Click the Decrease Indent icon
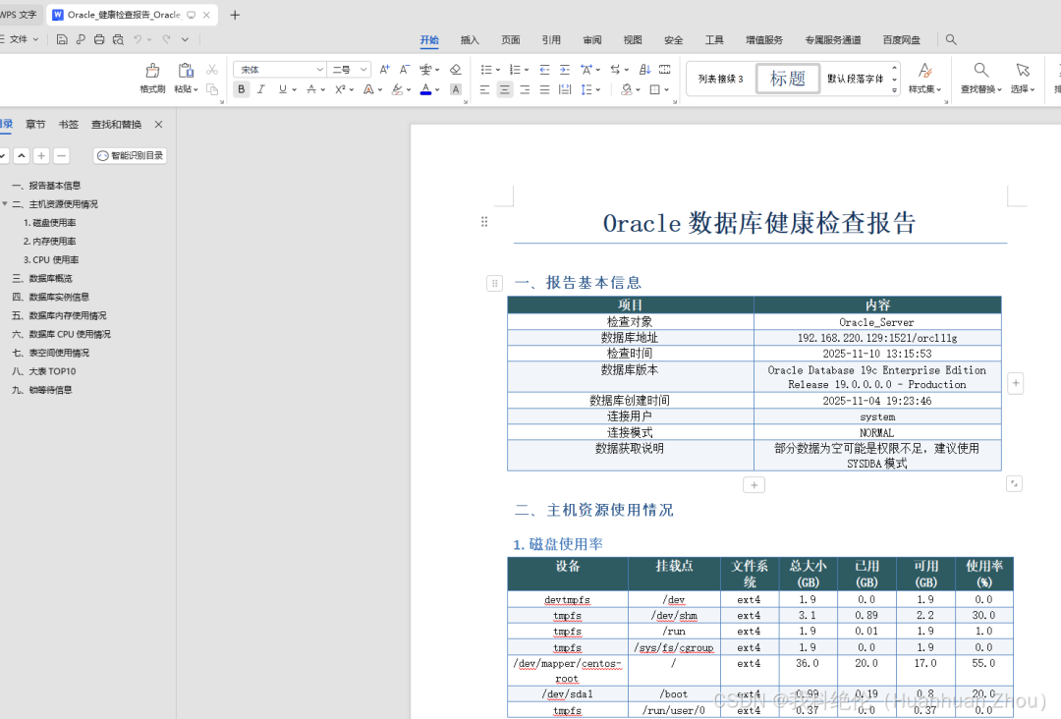This screenshot has height=719, width=1061. pyautogui.click(x=544, y=70)
